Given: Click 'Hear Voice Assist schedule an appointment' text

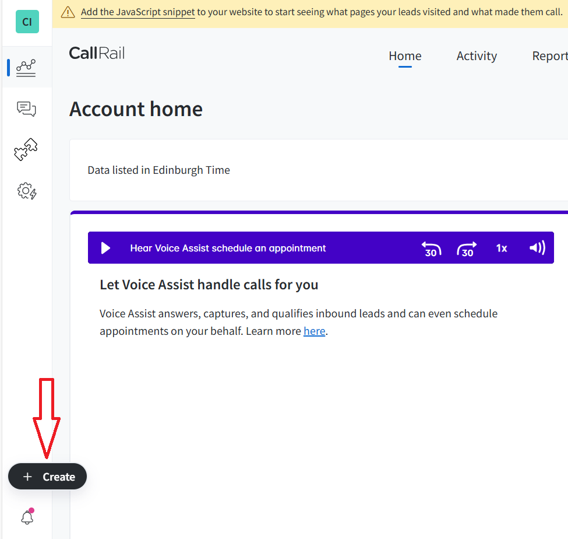Looking at the screenshot, I should pos(228,248).
